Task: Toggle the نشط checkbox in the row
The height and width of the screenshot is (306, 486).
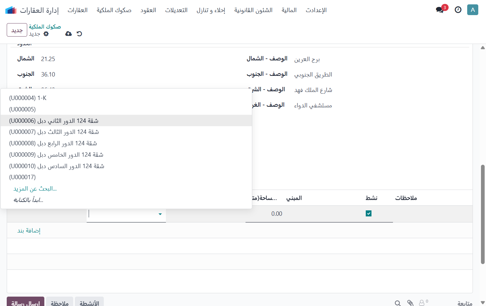Action: click(368, 213)
